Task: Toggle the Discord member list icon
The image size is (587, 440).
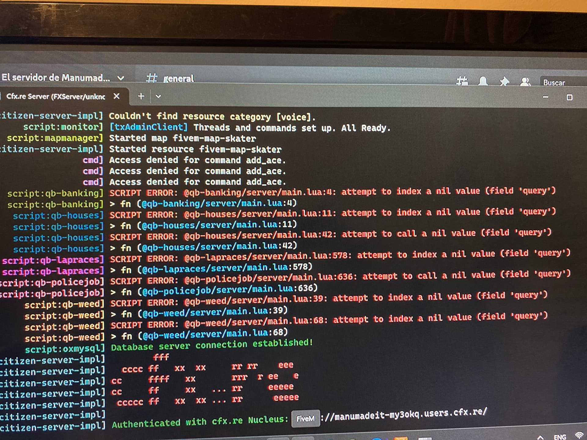Action: pyautogui.click(x=525, y=82)
